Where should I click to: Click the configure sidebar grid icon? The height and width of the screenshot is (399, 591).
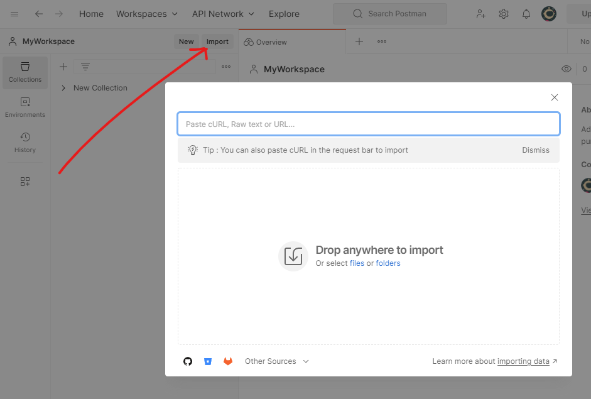(x=25, y=182)
